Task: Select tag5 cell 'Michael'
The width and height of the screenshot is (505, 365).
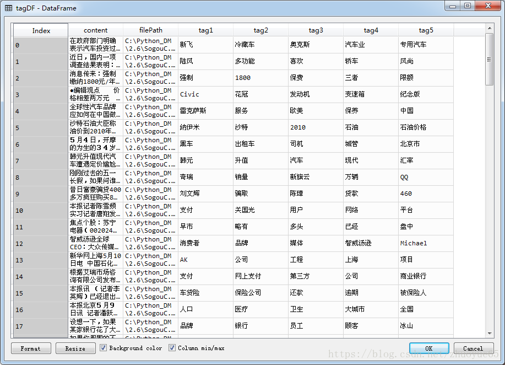Action: coord(426,244)
